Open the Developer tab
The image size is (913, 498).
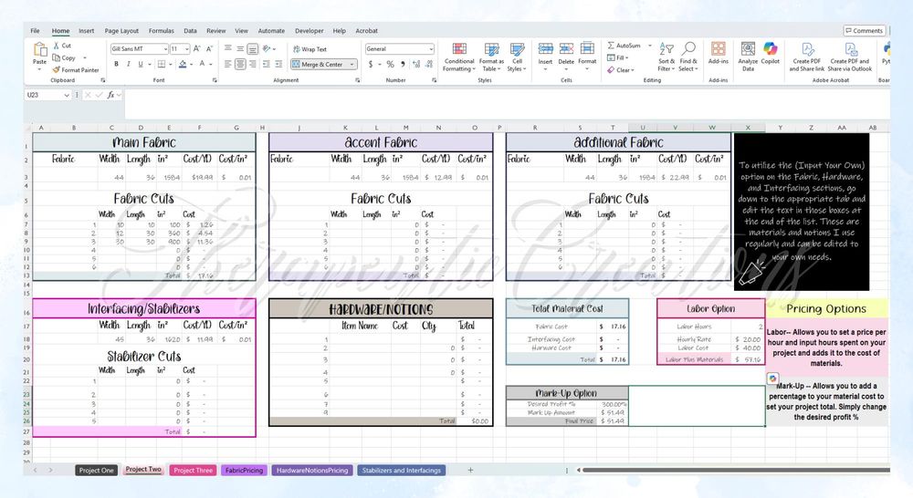click(310, 31)
